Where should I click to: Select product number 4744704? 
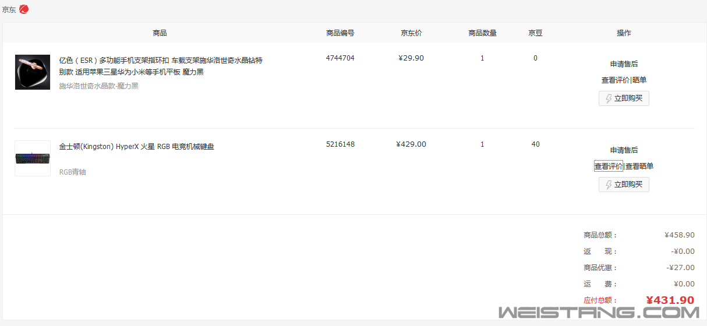tap(340, 58)
